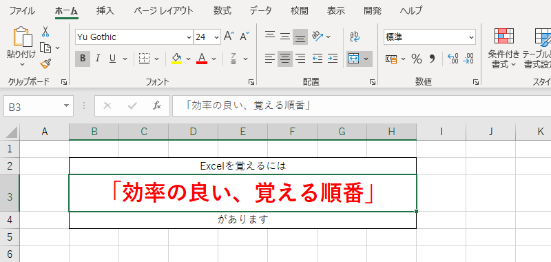Open 配置 alignment dialog launcher
The width and height of the screenshot is (551, 262).
click(x=372, y=82)
